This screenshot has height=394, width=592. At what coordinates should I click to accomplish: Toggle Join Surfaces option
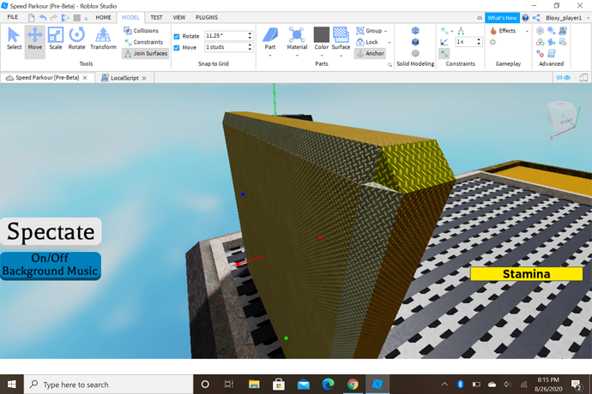(x=145, y=53)
